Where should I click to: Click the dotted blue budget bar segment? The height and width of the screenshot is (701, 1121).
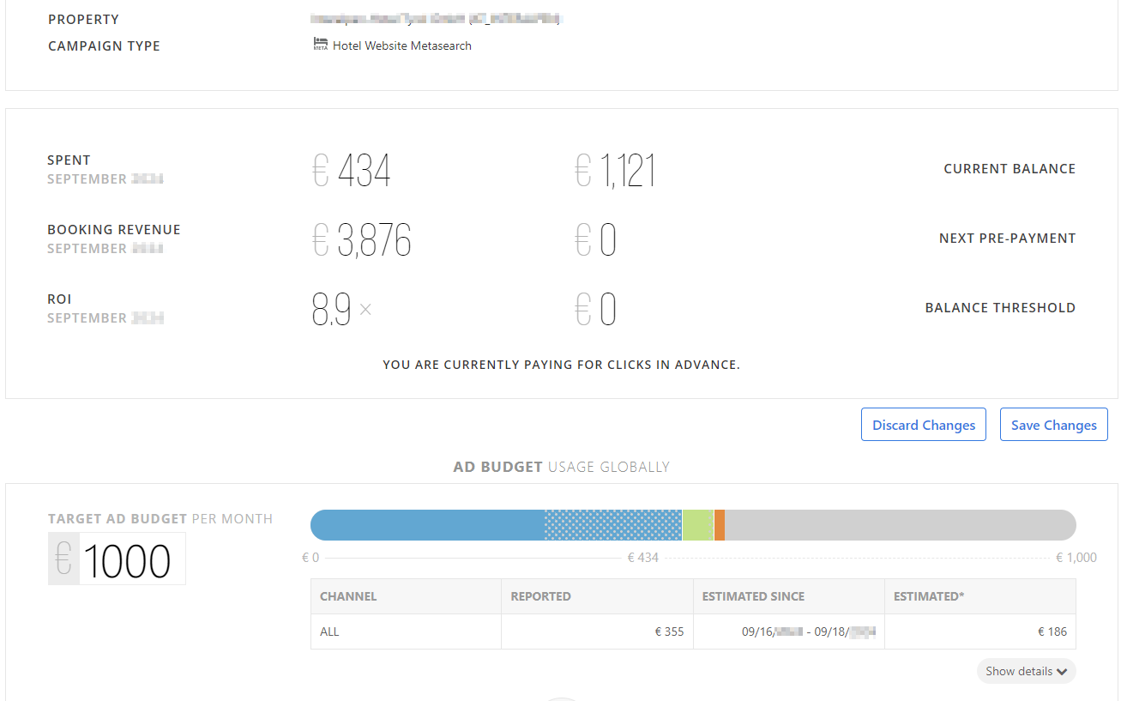tap(612, 525)
